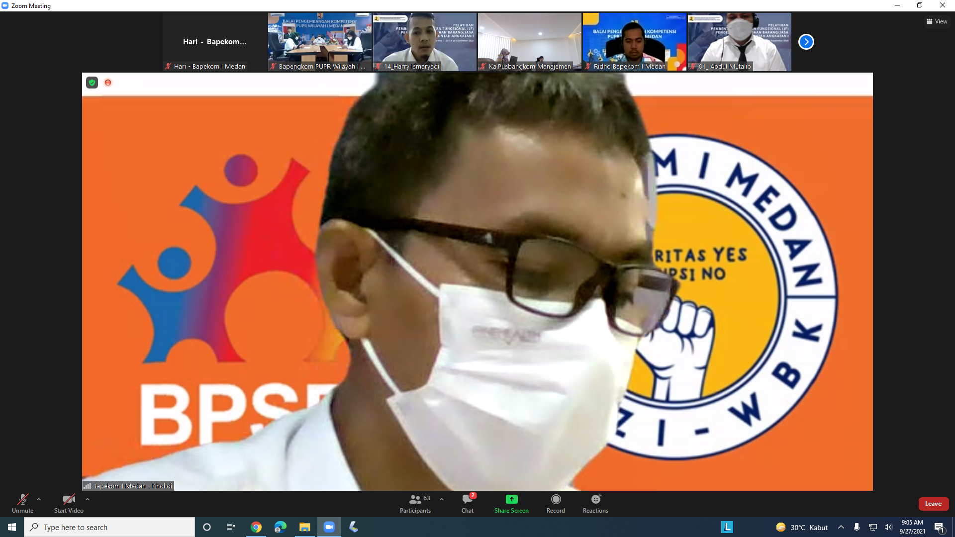Select Ka.Pusbangkom Manajemen video thumbnail

(x=529, y=42)
